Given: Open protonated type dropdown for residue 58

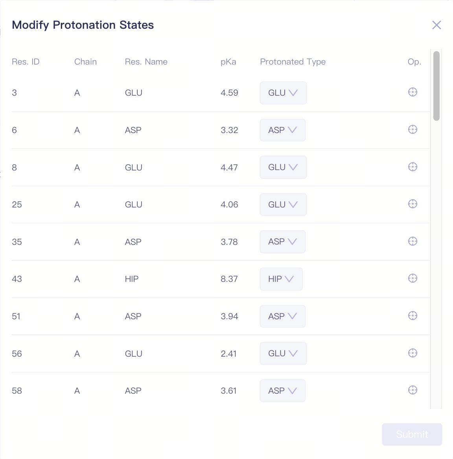Looking at the screenshot, I should 282,391.
